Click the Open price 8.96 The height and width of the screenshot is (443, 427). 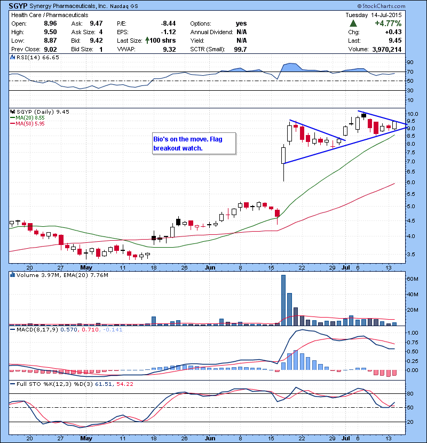(50, 23)
